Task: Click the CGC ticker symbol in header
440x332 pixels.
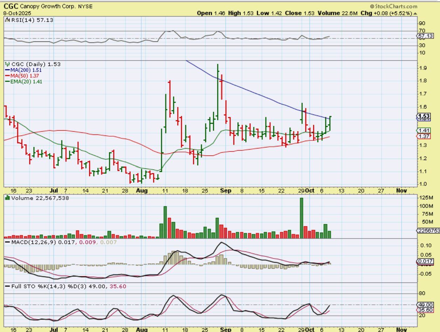Action: click(x=11, y=6)
